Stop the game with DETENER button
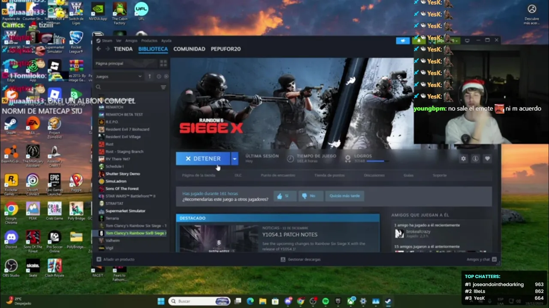 coord(203,159)
